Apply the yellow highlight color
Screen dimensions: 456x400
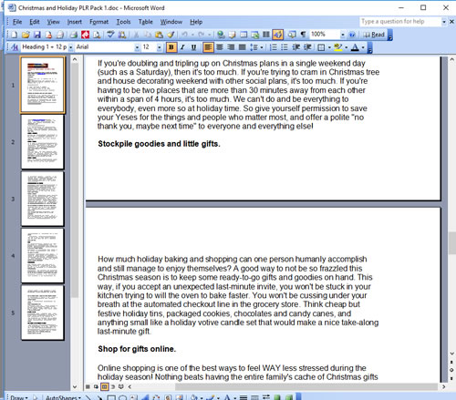337,47
